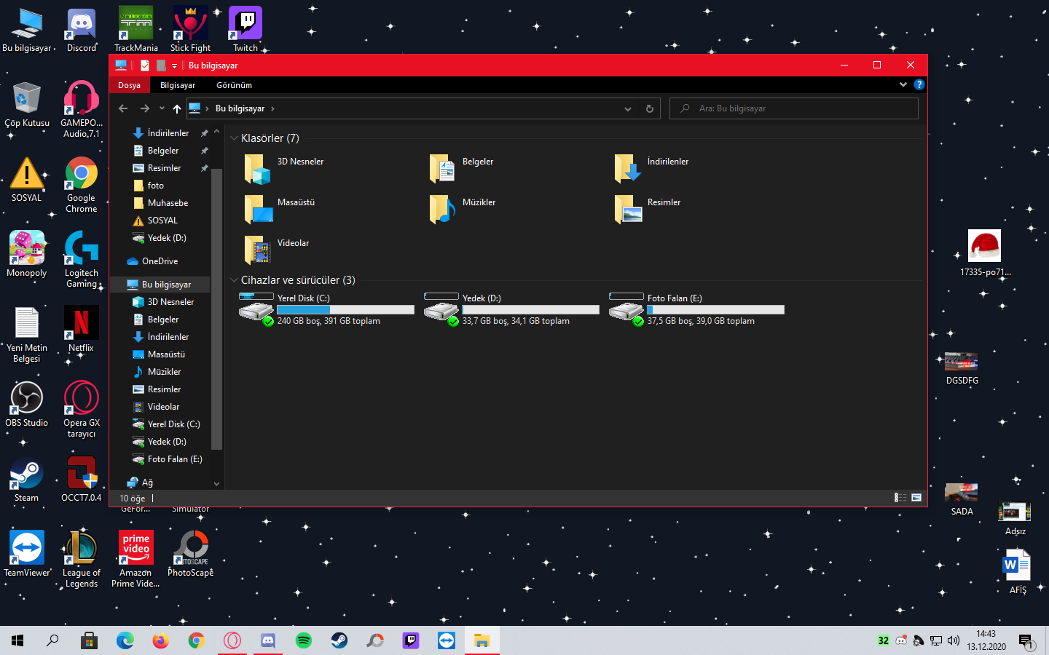Open Google Chrome desktop shortcut
Screen dimensions: 1049x655
tap(82, 185)
